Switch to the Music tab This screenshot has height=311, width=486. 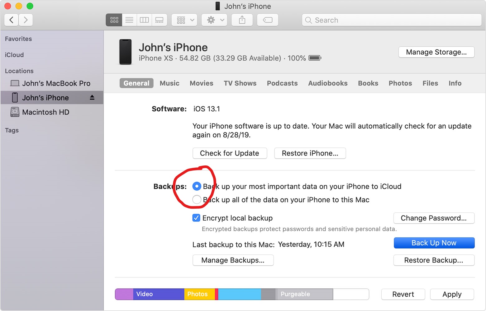click(x=169, y=83)
